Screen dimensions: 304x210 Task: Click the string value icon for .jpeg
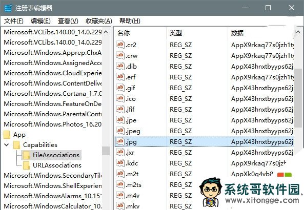tap(120, 131)
